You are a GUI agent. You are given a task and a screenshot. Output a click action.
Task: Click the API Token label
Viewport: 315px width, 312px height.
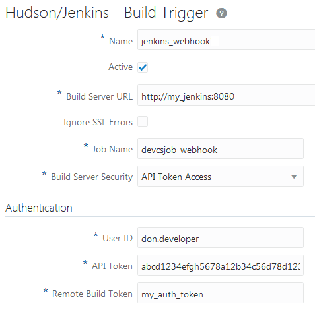coord(112,266)
